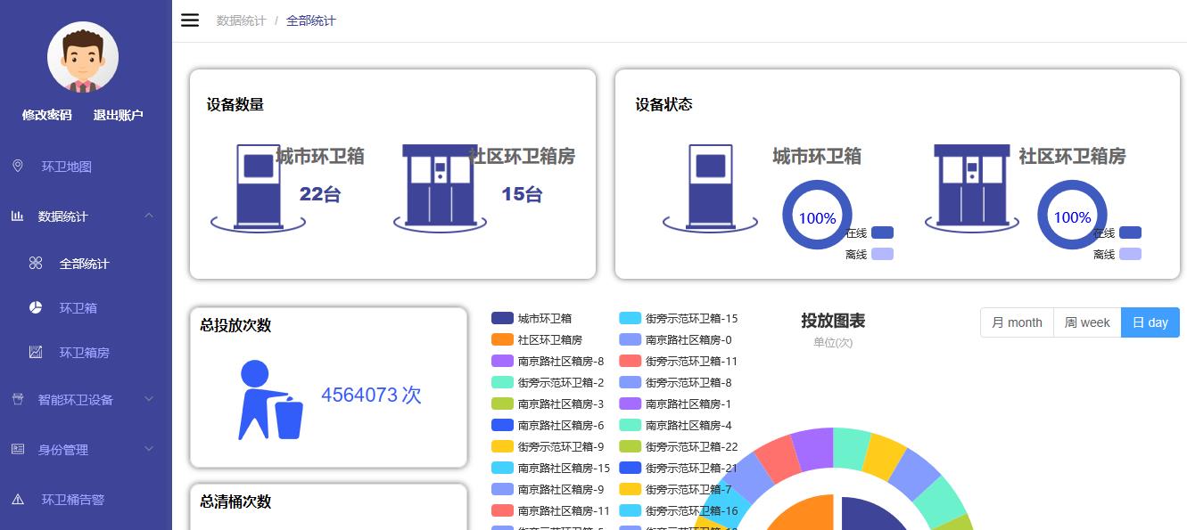
Task: Click 修改密码 to change password
Action: point(47,115)
